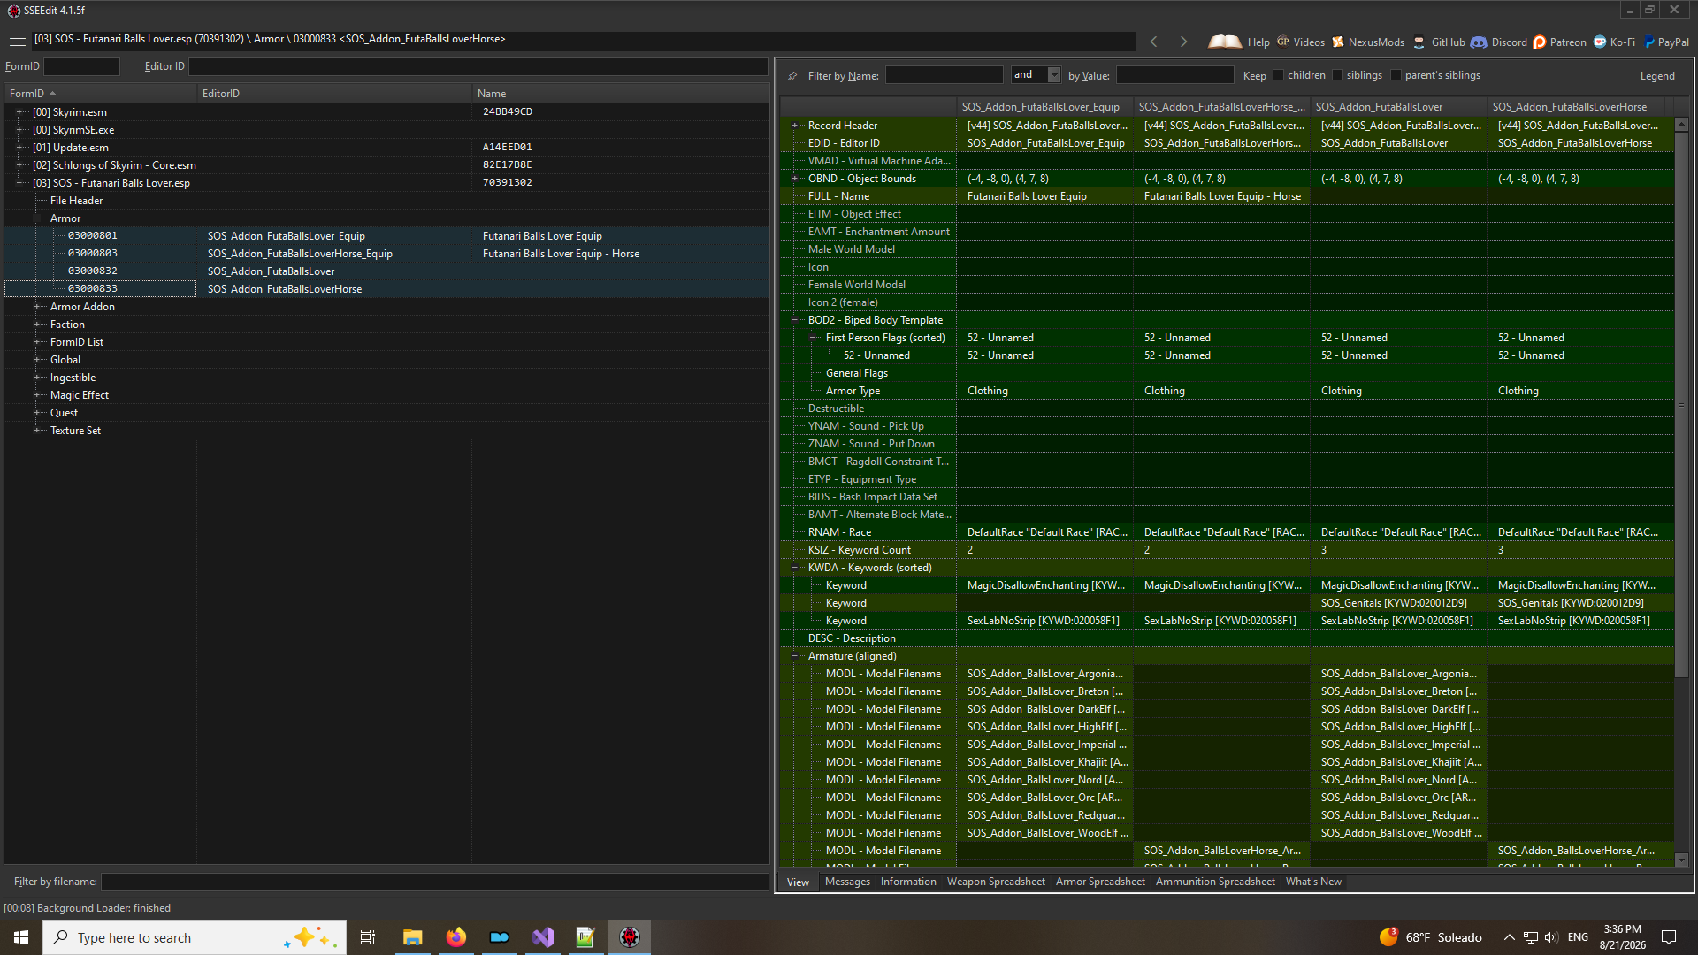
Task: Open the network status tray icon
Action: pyautogui.click(x=1530, y=937)
